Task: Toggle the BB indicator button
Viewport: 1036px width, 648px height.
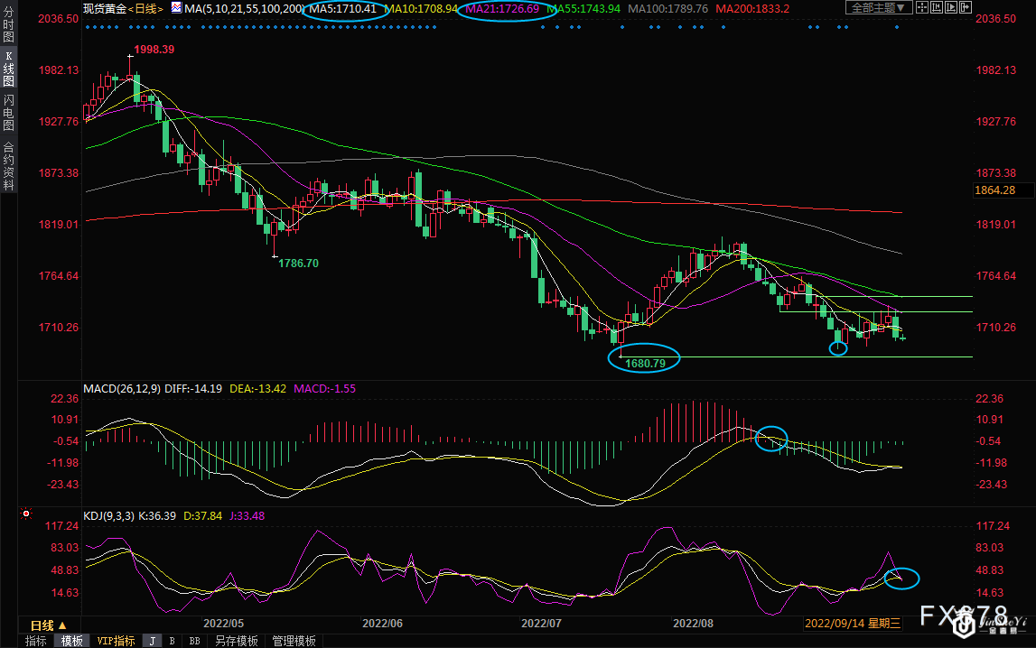Action: tap(194, 641)
